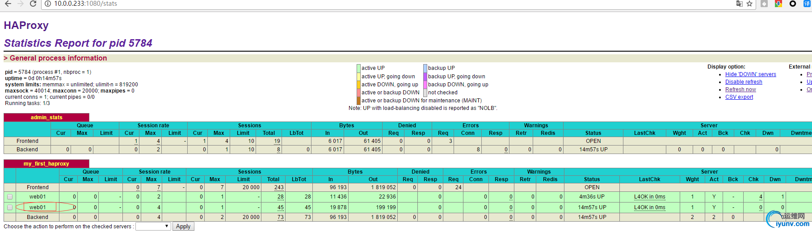This screenshot has height=231, width=812.
Task: Click the '4m36s UP' status cell
Action: pos(592,197)
